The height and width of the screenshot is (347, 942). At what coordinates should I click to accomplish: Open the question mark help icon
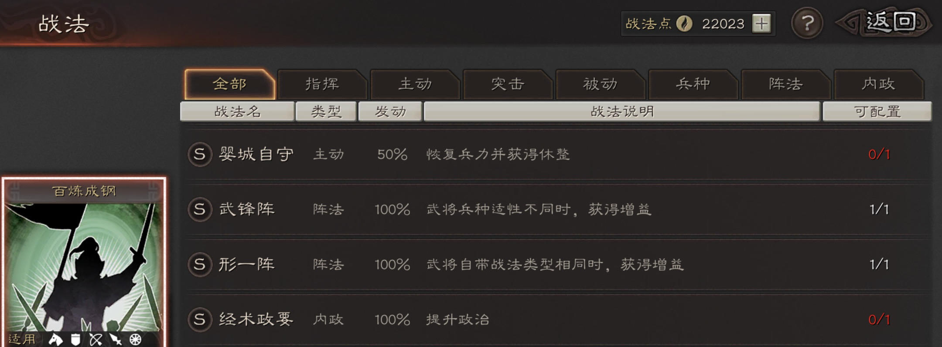[x=807, y=23]
